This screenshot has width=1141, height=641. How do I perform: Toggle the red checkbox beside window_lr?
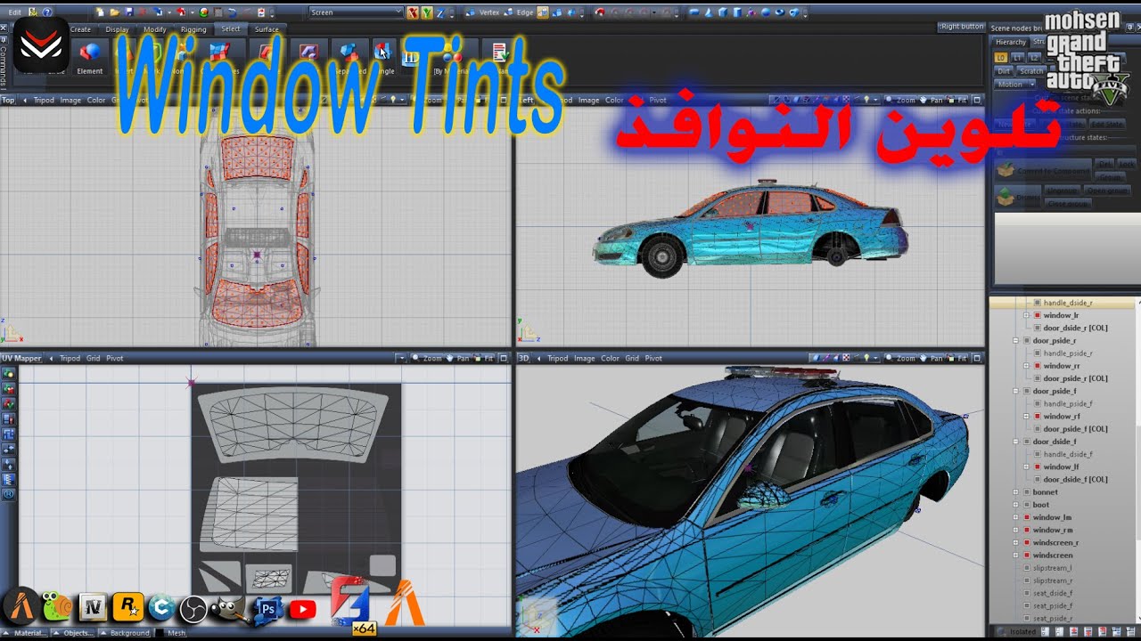[1038, 316]
